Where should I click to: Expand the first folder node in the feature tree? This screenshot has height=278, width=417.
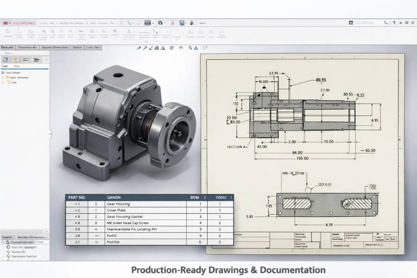click(x=3, y=77)
